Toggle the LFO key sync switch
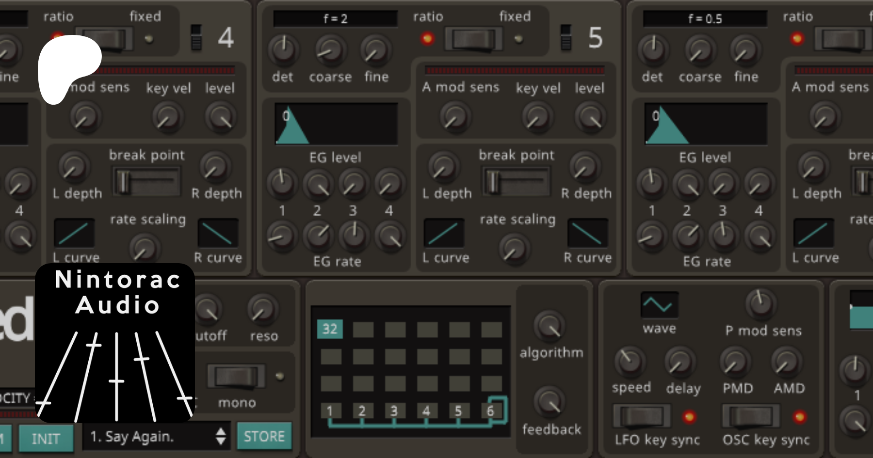873x458 pixels. 642,416
